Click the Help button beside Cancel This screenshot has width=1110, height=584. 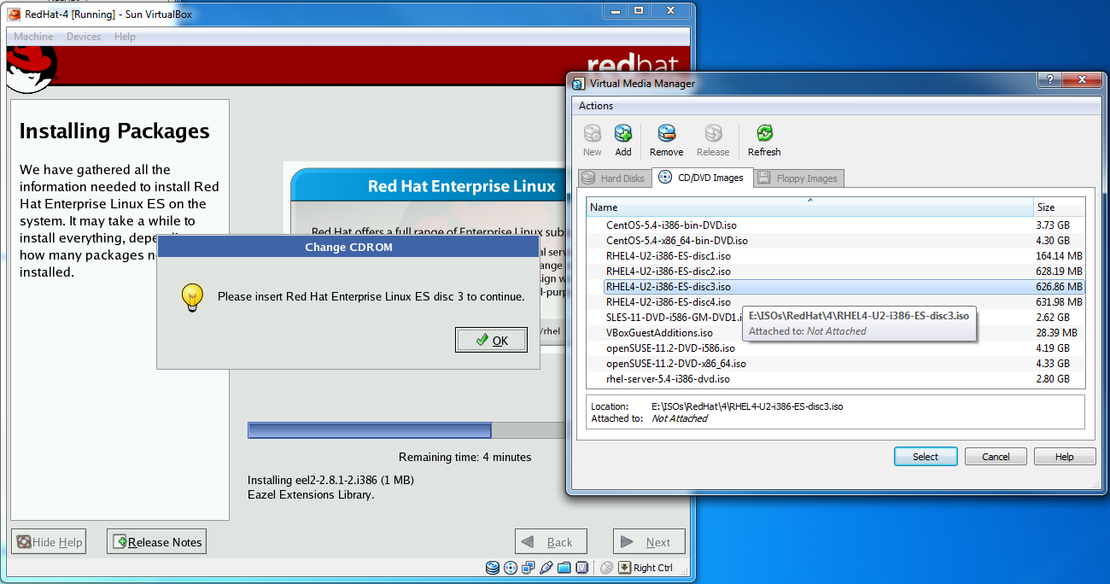tap(1065, 457)
